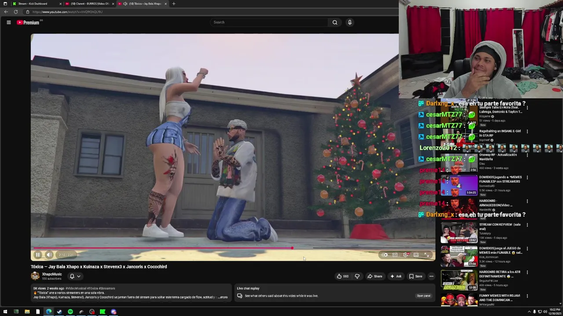Open Spotify from taskbar

pos(70,312)
